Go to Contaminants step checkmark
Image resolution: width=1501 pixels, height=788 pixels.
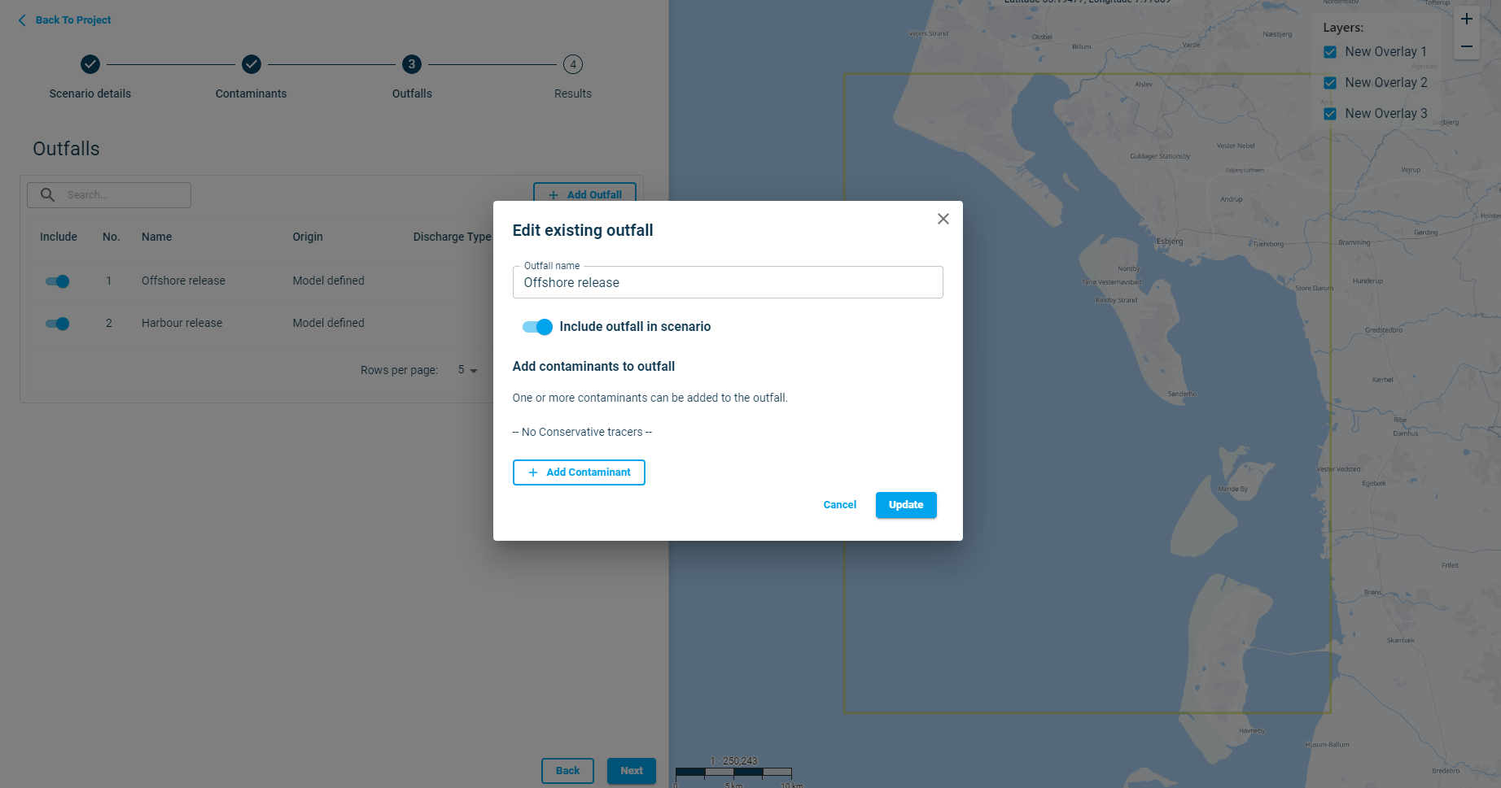coord(252,64)
